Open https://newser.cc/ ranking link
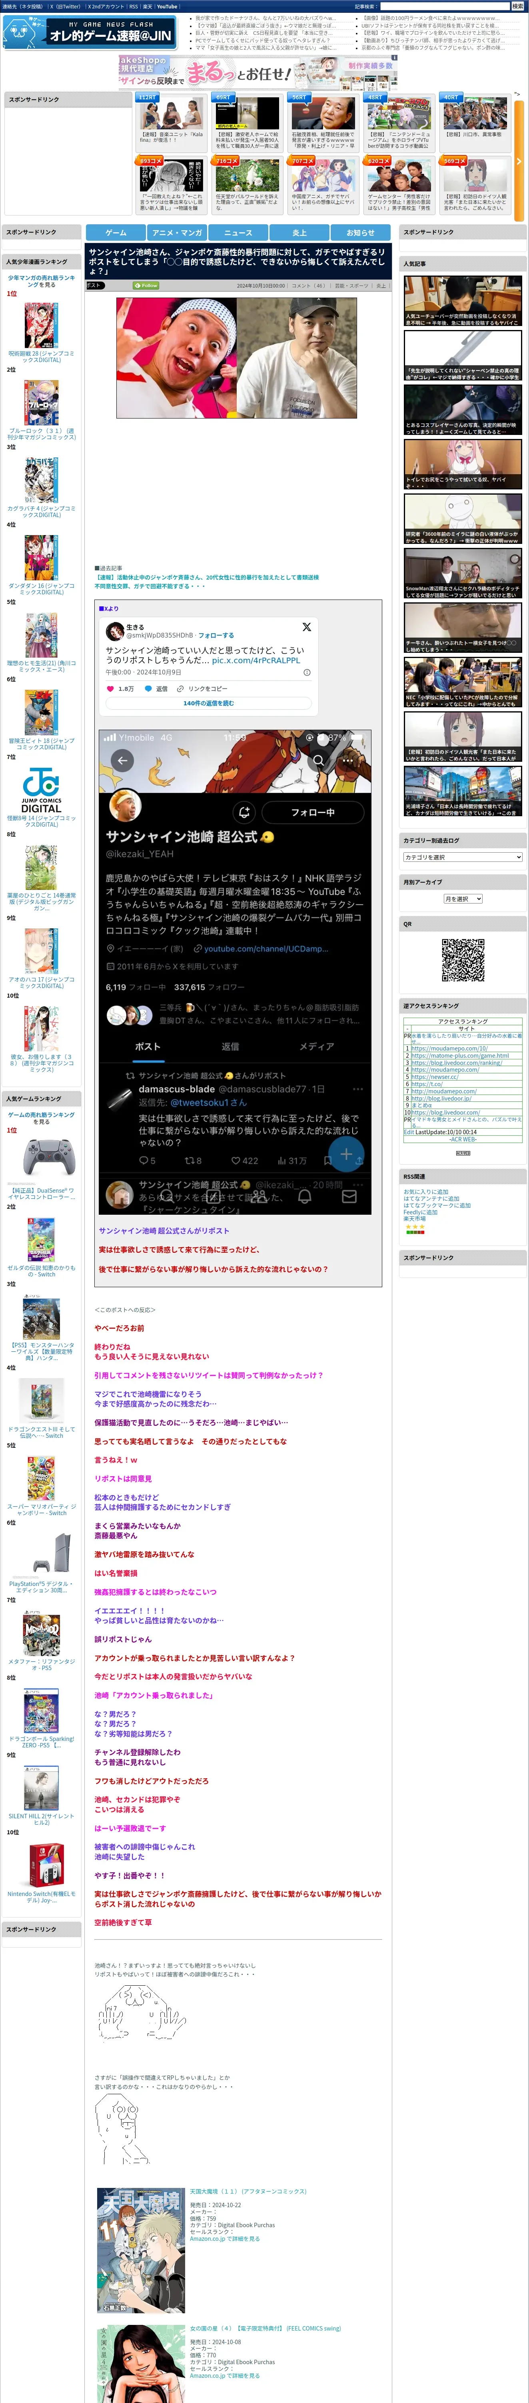529x2403 pixels. pos(435,1077)
